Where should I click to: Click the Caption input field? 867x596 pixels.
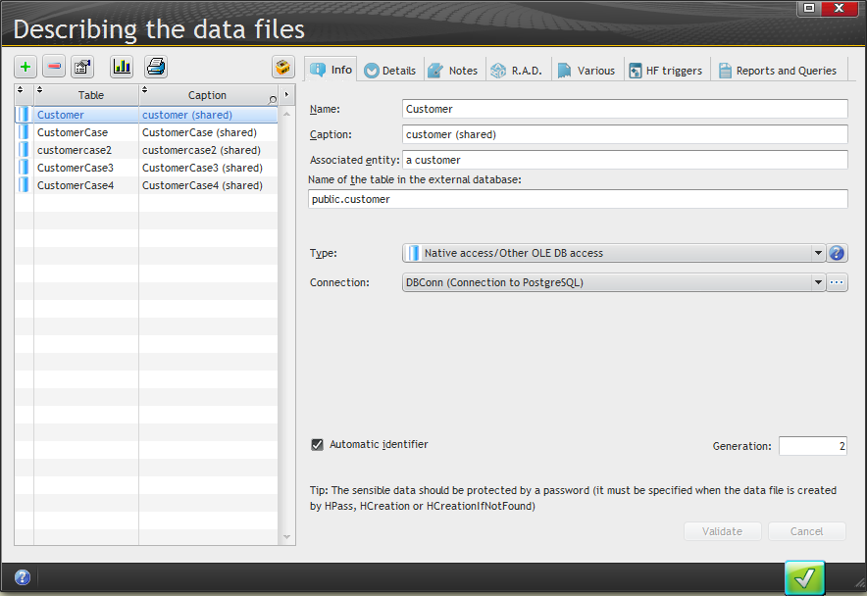[x=625, y=134]
